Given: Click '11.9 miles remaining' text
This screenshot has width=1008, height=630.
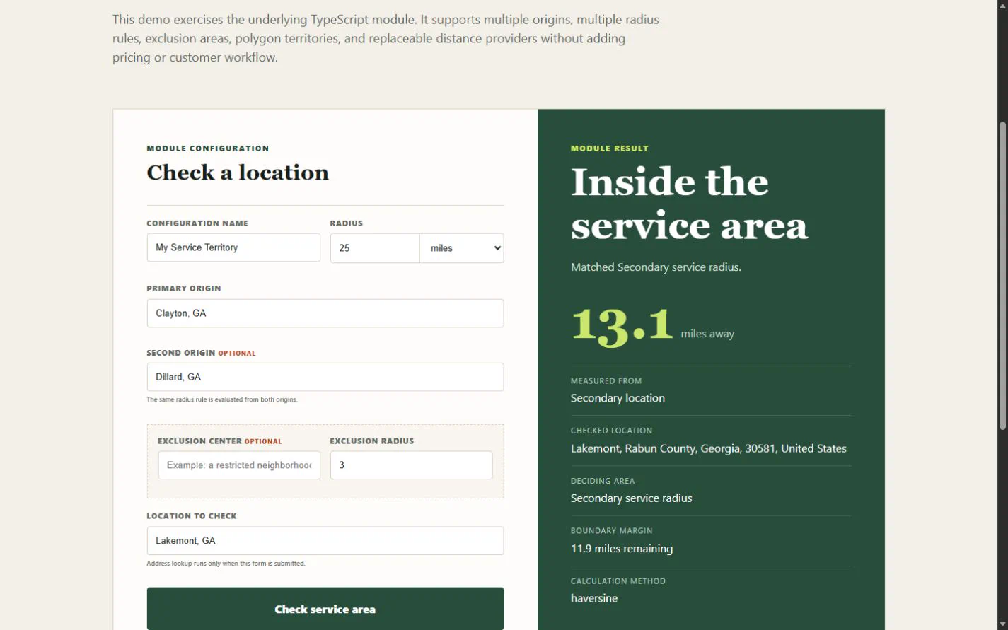Looking at the screenshot, I should coord(622,549).
